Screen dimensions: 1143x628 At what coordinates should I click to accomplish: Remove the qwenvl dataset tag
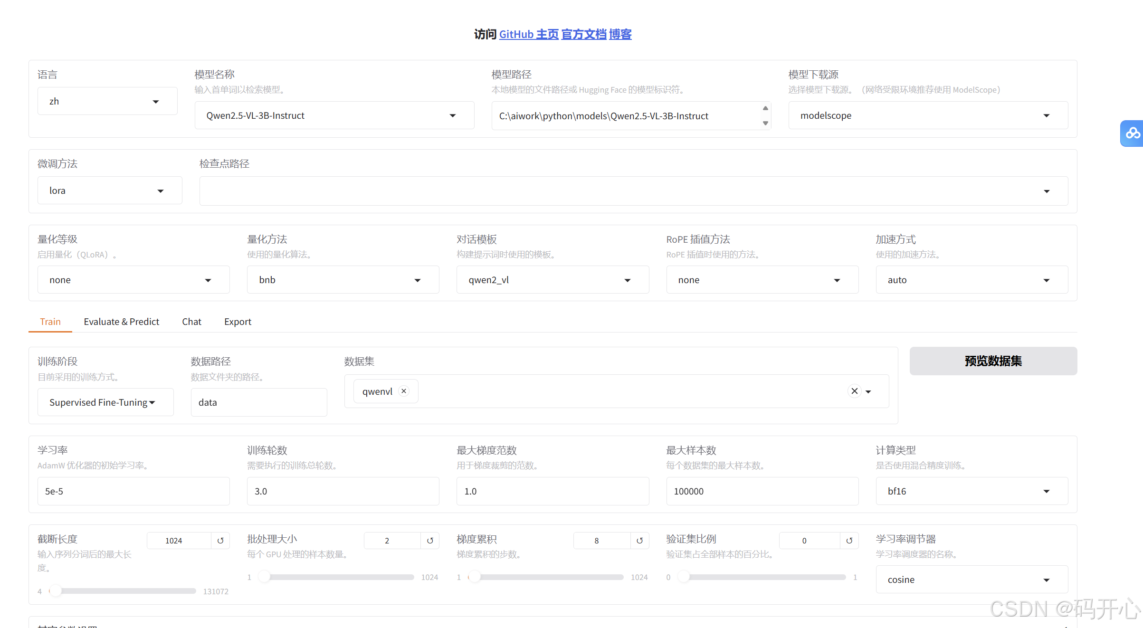(404, 391)
